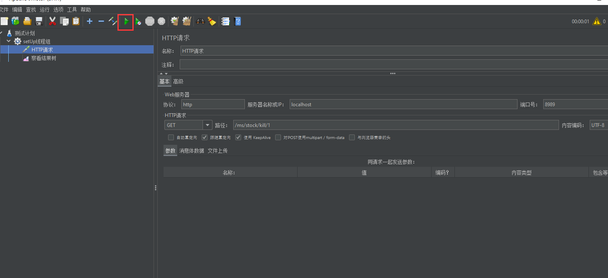Click the chart icon beside 察看结果树
608x278 pixels.
[x=26, y=59]
